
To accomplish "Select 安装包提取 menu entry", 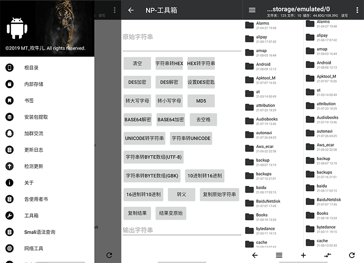I will (47, 117).
